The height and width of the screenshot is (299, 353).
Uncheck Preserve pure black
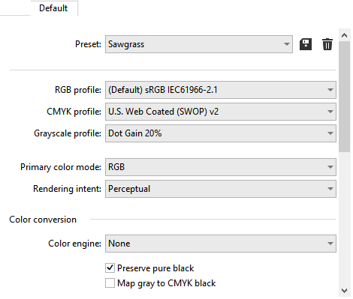tap(110, 268)
